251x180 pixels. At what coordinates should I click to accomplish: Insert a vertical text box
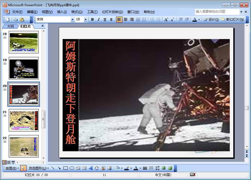click(84, 168)
